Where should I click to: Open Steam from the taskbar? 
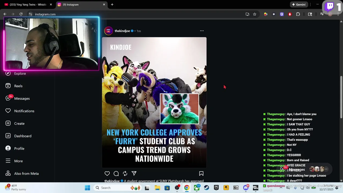[206, 188]
